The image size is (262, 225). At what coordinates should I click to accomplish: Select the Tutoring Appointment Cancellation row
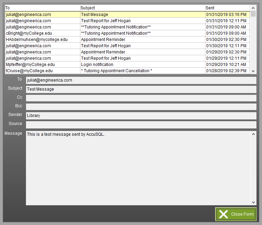(128, 71)
